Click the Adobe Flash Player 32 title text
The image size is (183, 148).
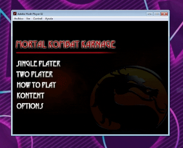coord(30,14)
